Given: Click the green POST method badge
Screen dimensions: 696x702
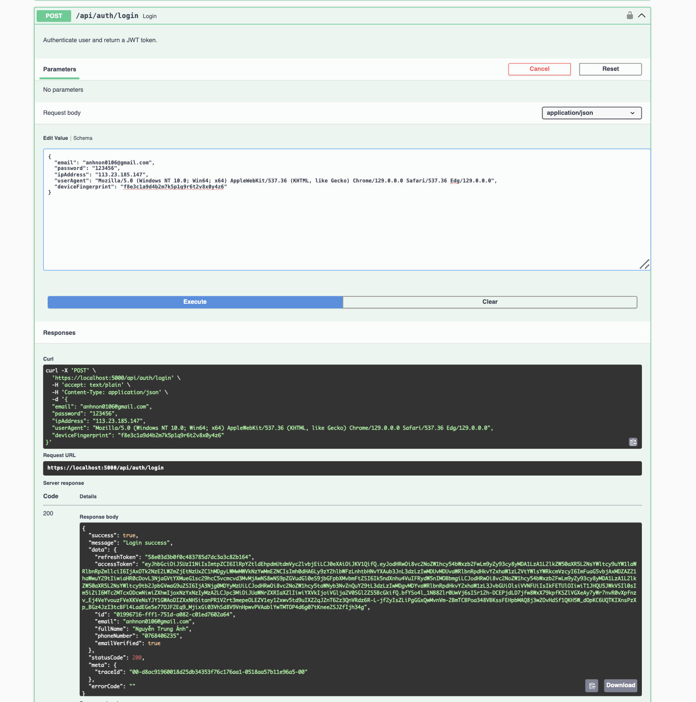Looking at the screenshot, I should tap(54, 16).
